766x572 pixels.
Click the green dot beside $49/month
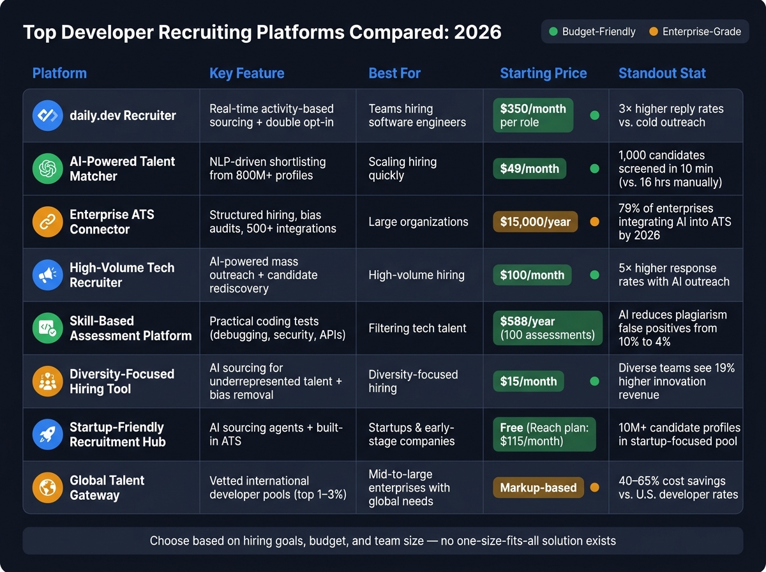click(594, 169)
